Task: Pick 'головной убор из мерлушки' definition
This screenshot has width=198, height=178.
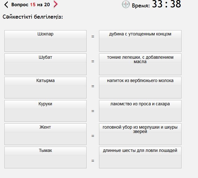Action: coord(140,134)
